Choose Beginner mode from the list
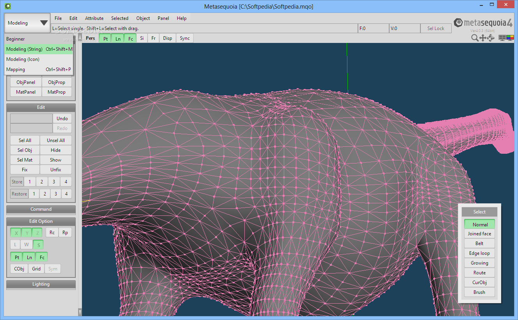Screen dimensions: 518x320 click(x=39, y=39)
